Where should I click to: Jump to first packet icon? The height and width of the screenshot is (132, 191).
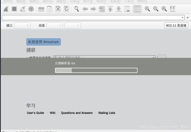coord(110,9)
